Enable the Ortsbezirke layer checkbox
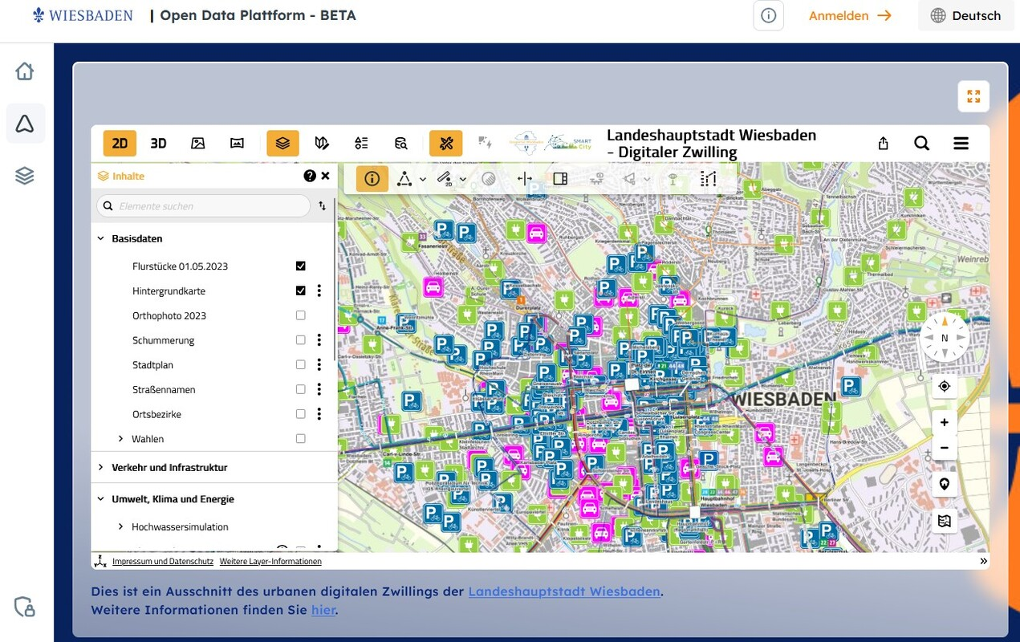 301,414
